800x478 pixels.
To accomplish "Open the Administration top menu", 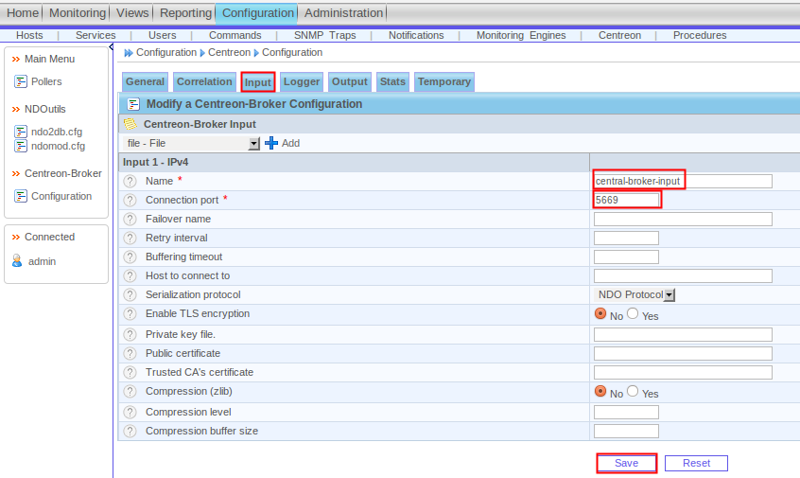I will (x=343, y=13).
